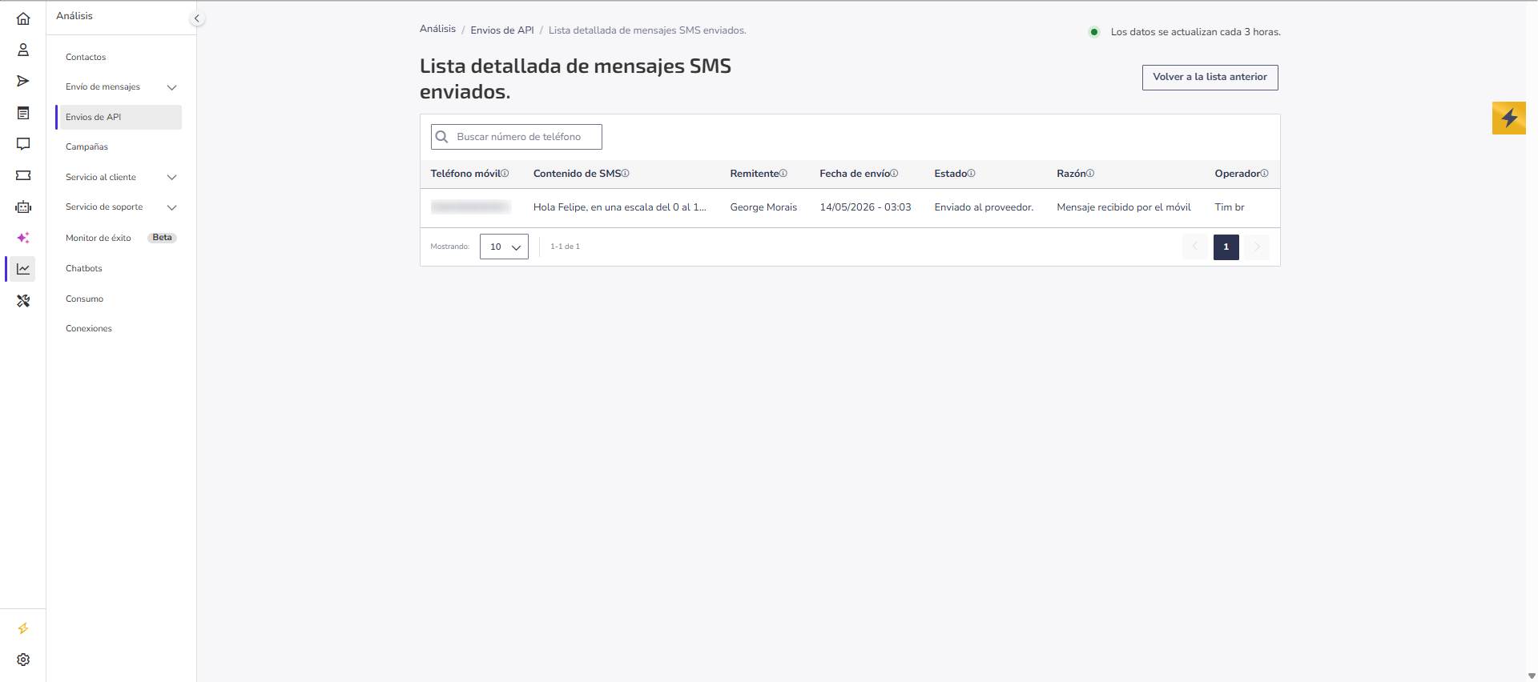The height and width of the screenshot is (682, 1538).
Task: Open the contacts person icon in the rail
Action: click(x=23, y=50)
